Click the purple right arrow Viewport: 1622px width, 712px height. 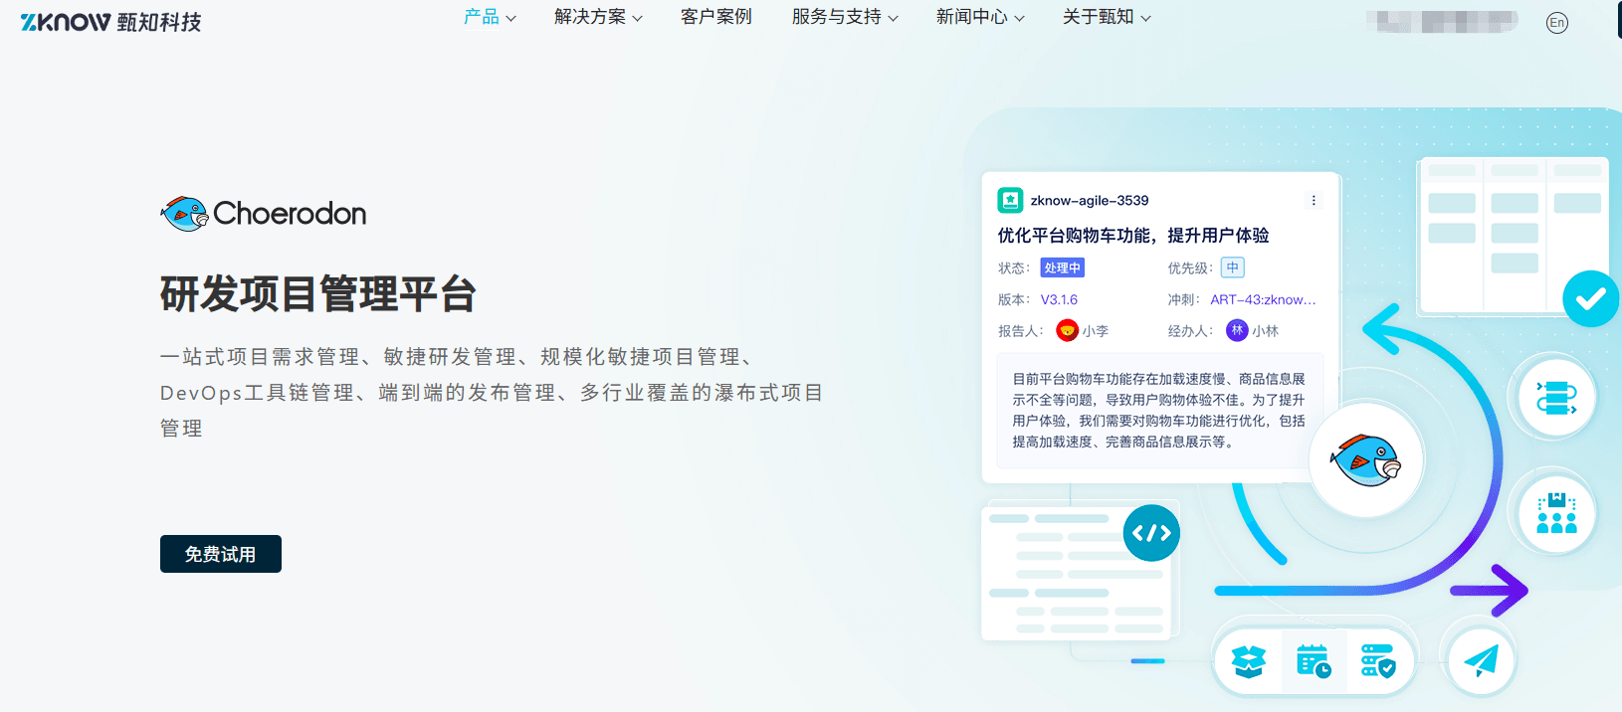(x=1490, y=591)
